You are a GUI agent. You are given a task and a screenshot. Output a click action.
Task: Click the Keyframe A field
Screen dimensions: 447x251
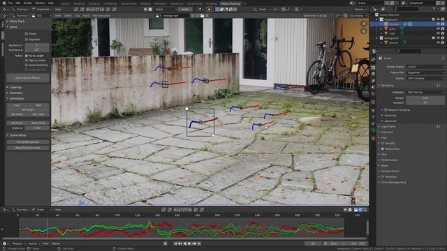point(37,45)
